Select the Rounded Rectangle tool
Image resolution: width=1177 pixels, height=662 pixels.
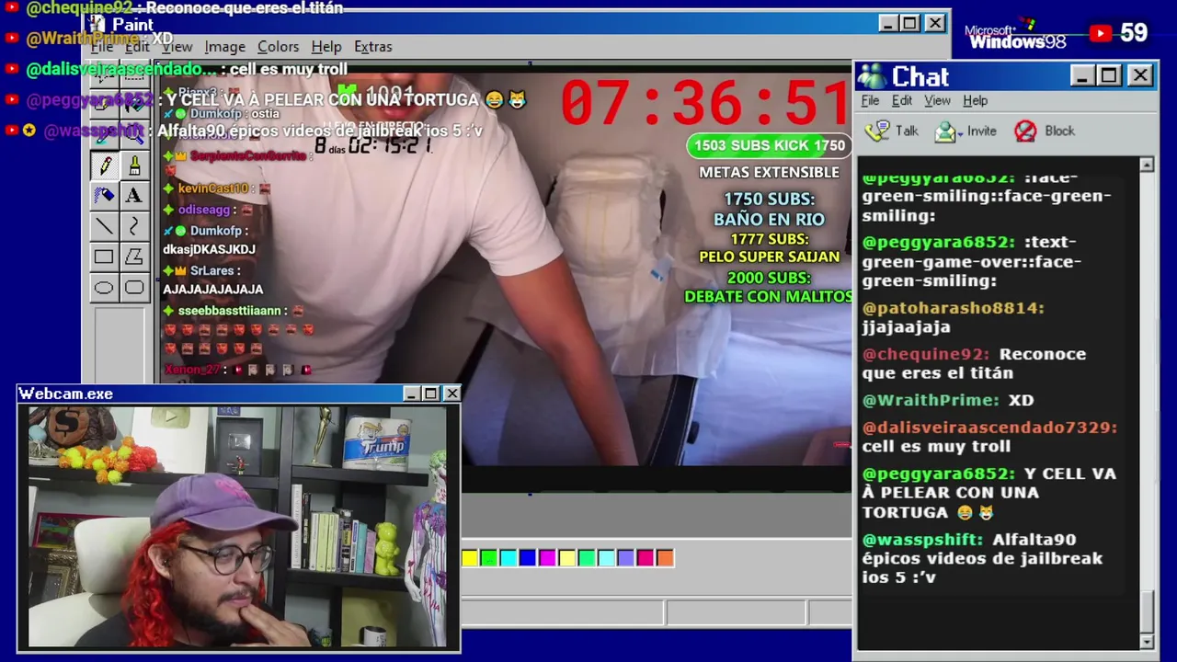point(134,288)
